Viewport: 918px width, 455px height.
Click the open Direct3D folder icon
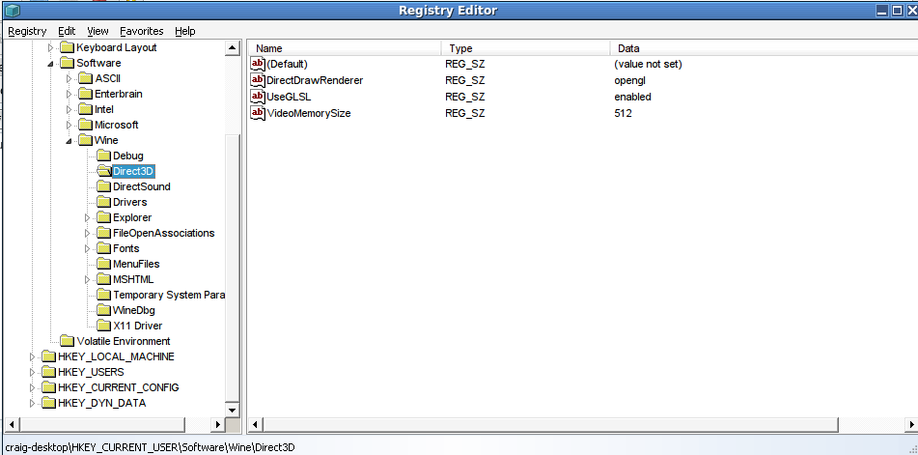pyautogui.click(x=103, y=171)
